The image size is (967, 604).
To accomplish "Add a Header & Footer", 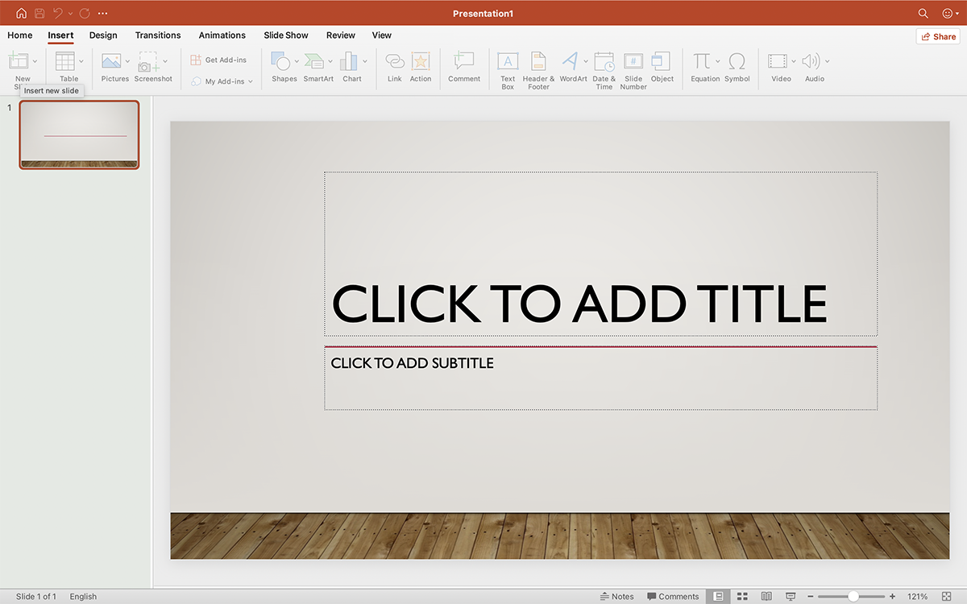I will (537, 68).
